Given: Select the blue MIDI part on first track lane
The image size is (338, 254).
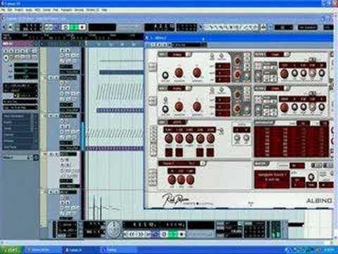Looking at the screenshot, I should coord(122,72).
